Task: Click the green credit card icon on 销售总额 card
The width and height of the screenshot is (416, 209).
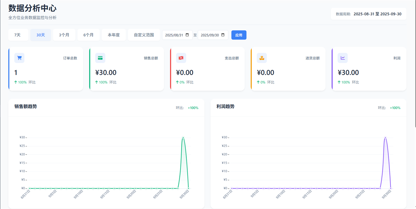Action: pyautogui.click(x=100, y=58)
